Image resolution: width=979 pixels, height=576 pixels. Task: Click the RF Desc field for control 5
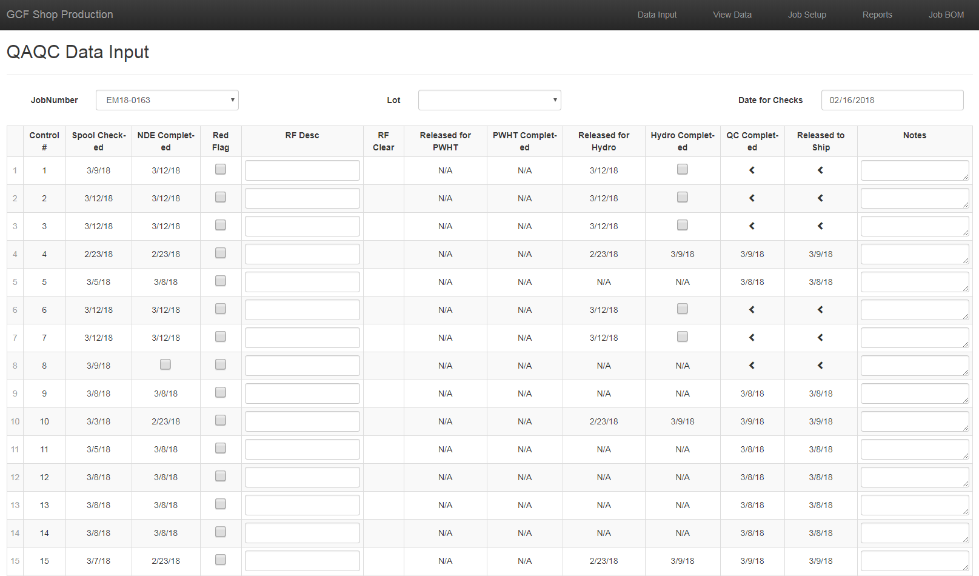[302, 282]
